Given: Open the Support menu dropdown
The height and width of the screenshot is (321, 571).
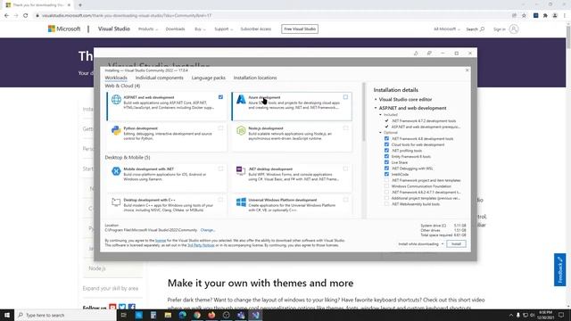Looking at the screenshot, I should pyautogui.click(x=223, y=29).
